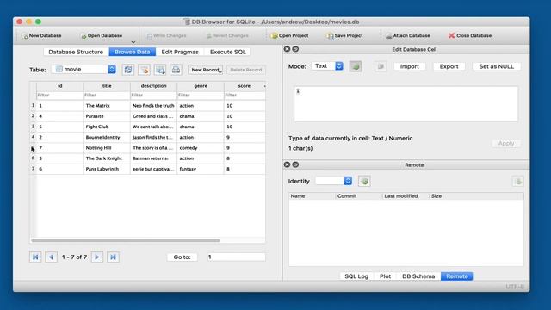Click the refresh table data icon
Screen dimensions: 551x310
(x=128, y=70)
